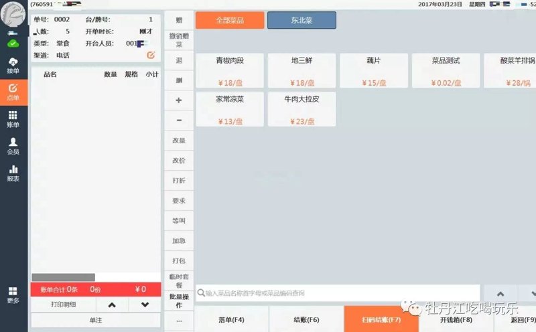
Task: Add 牛肉大拉皮 dish to order
Action: click(x=301, y=109)
